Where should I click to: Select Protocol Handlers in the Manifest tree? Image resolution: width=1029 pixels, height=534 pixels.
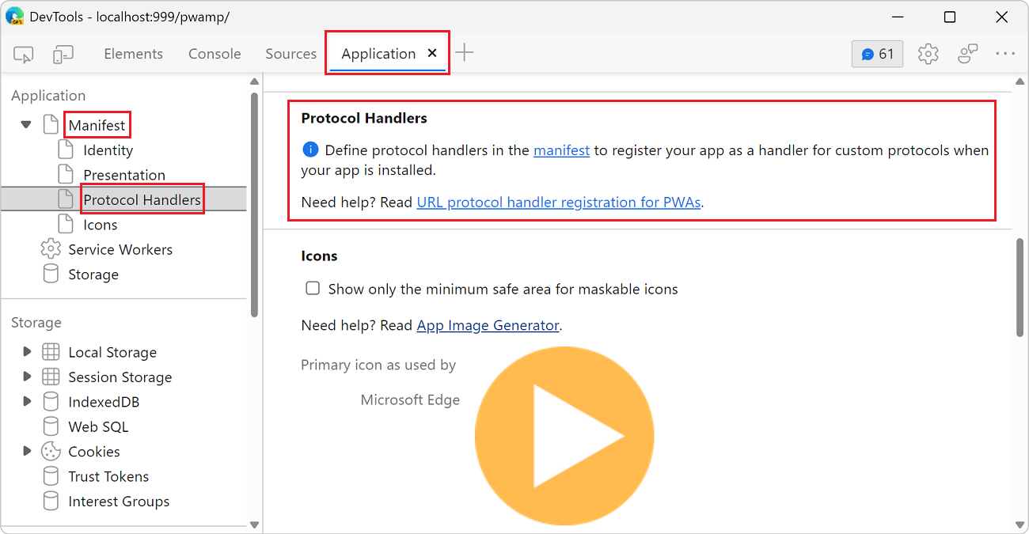[142, 199]
